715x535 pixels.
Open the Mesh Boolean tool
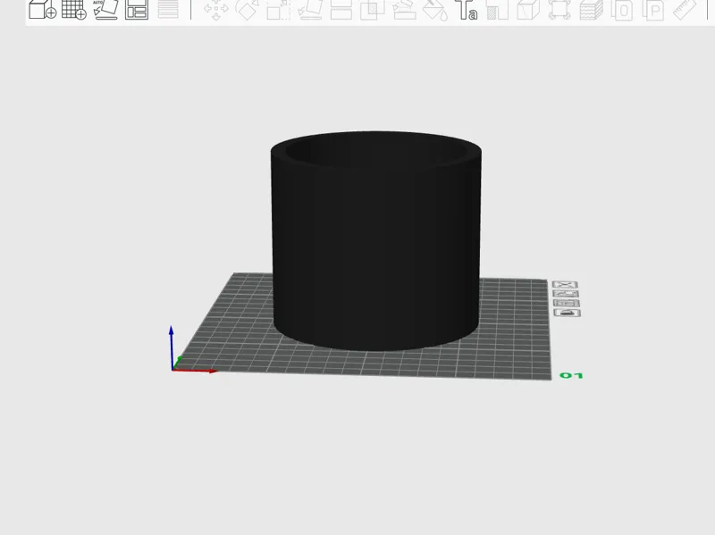[x=372, y=10]
